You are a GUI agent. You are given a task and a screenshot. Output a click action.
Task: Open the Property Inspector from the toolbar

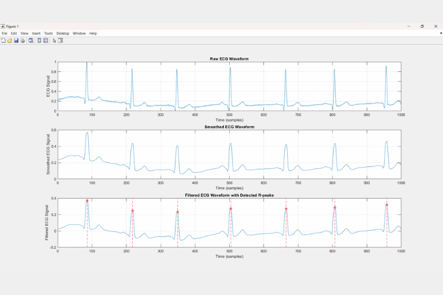60,41
